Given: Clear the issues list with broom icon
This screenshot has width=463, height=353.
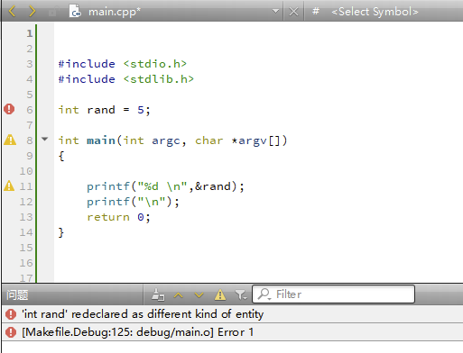Looking at the screenshot, I should [x=158, y=294].
